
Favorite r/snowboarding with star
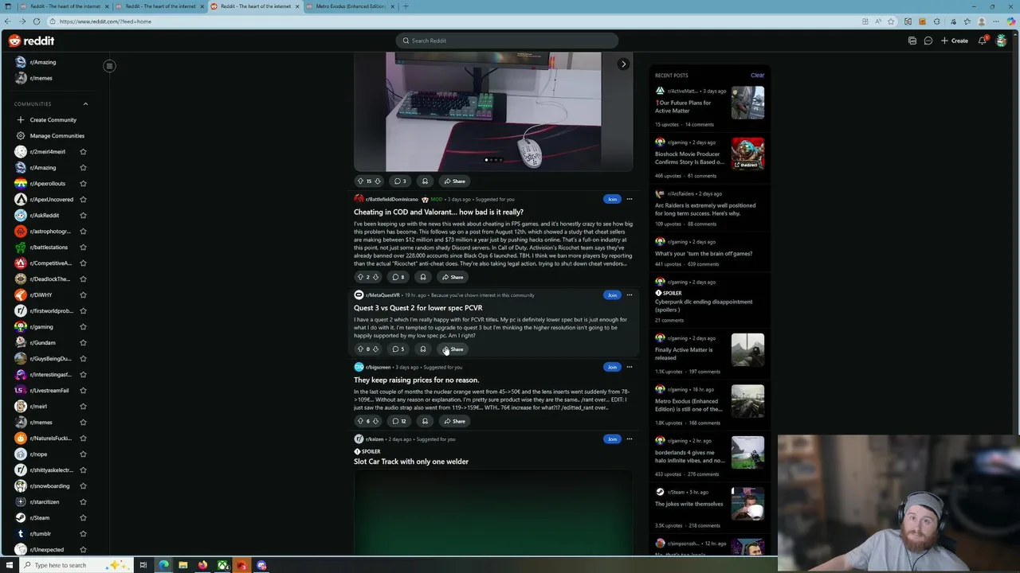83,485
